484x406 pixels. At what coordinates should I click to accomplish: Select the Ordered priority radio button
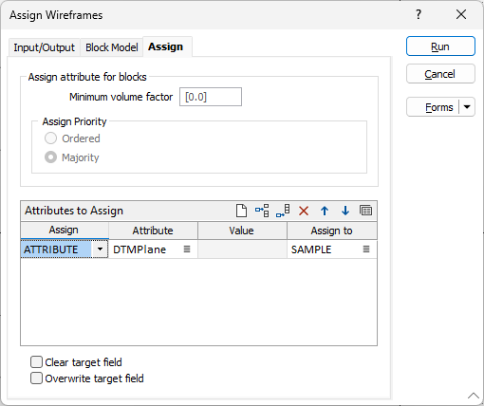point(50,138)
